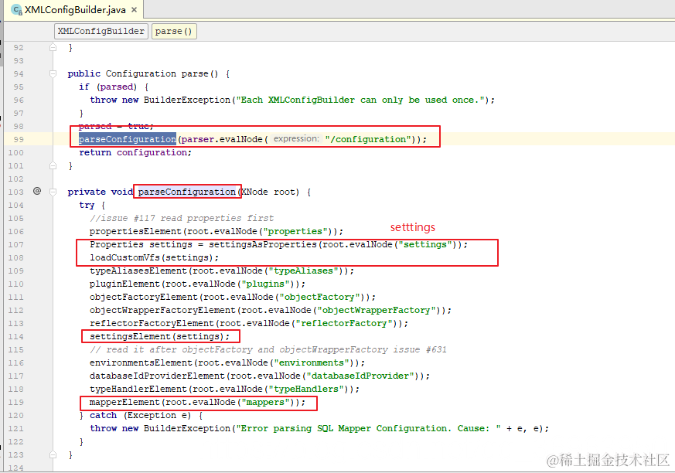The image size is (675, 473).
Task: Click the XMLConfigBuilder breadcrumb
Action: click(x=101, y=32)
